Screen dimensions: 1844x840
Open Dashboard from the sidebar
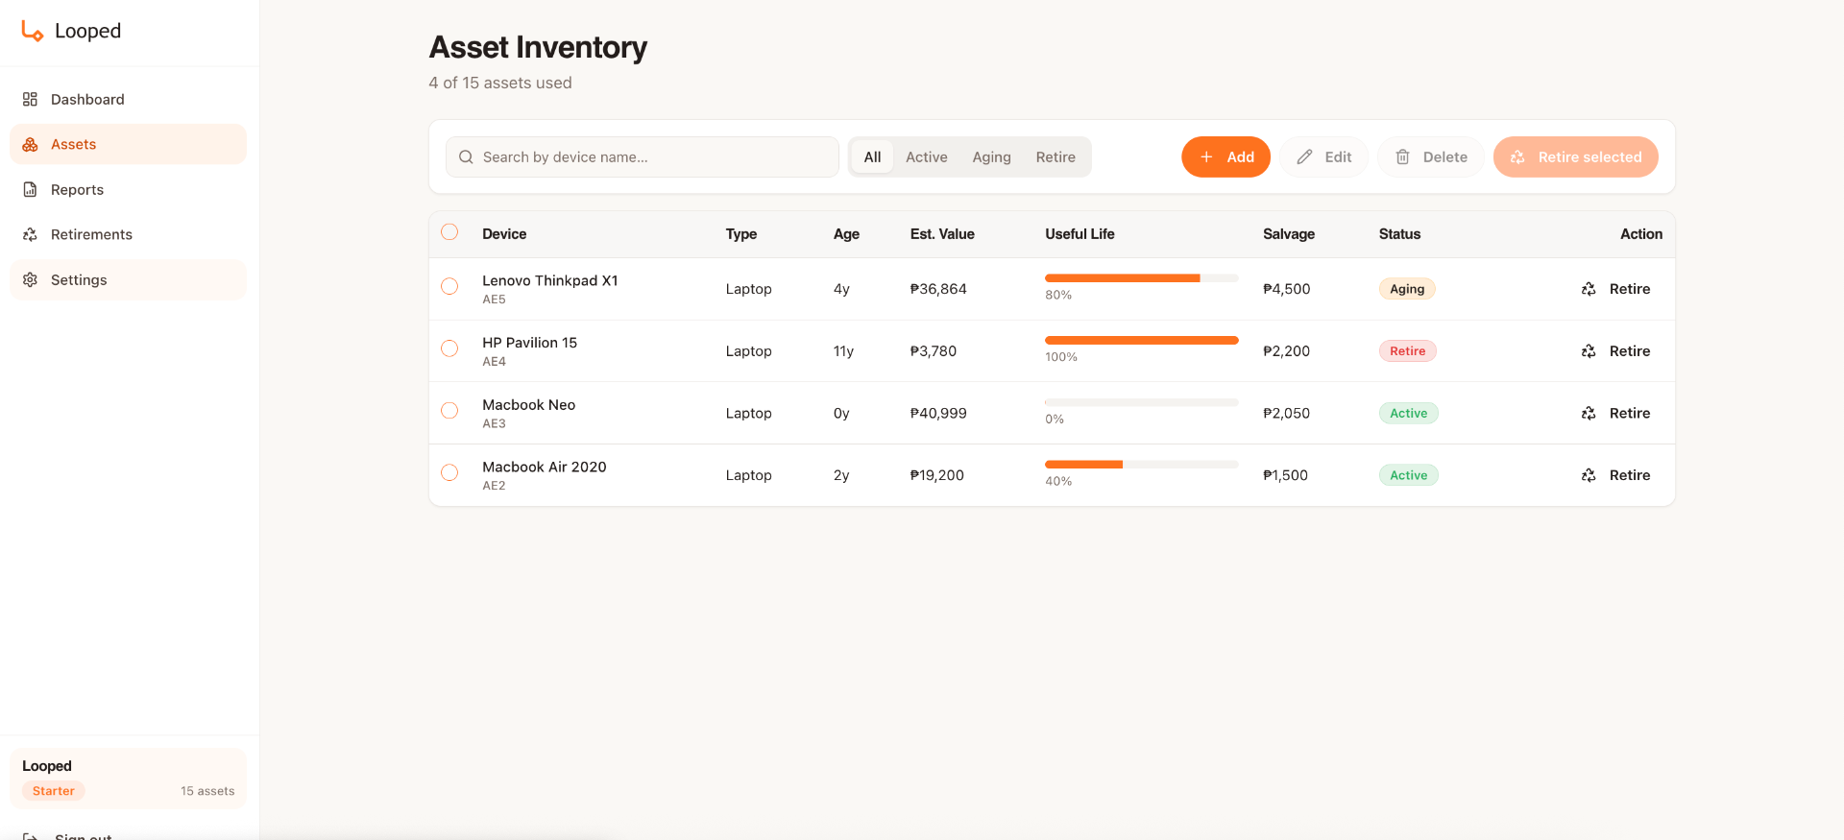[128, 99]
